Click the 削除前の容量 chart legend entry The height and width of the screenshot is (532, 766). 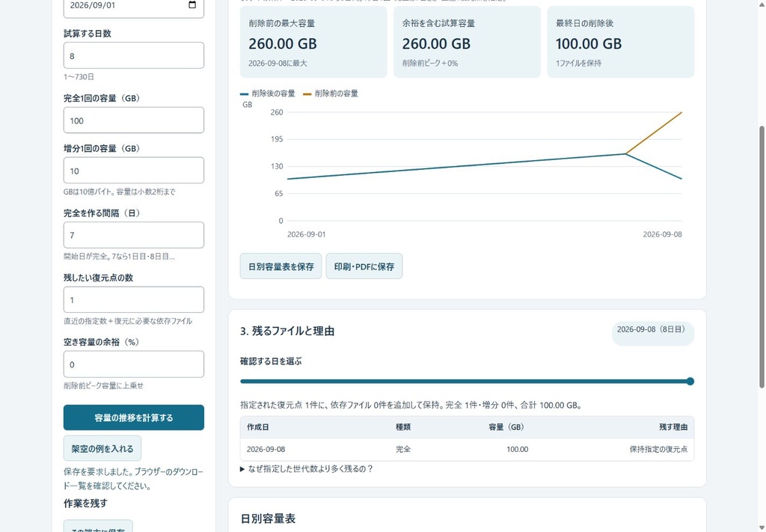[331, 94]
